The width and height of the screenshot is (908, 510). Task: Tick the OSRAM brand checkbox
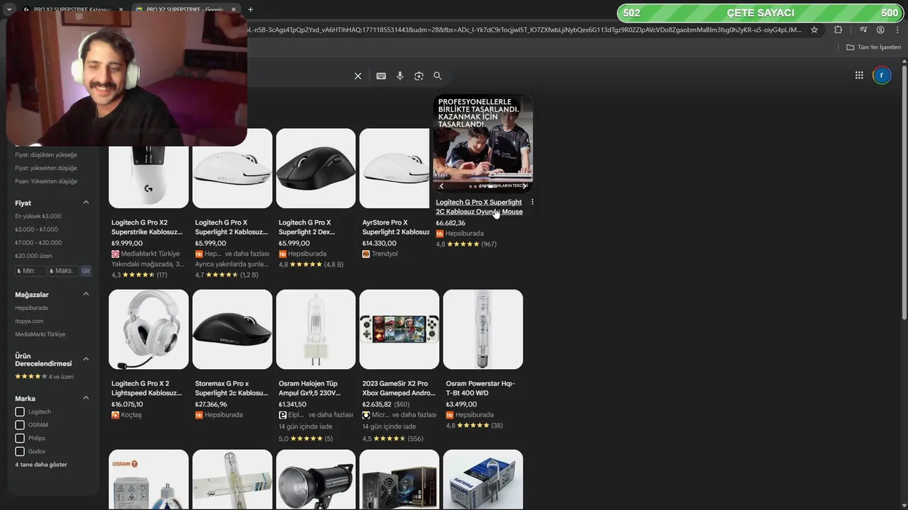tap(20, 425)
